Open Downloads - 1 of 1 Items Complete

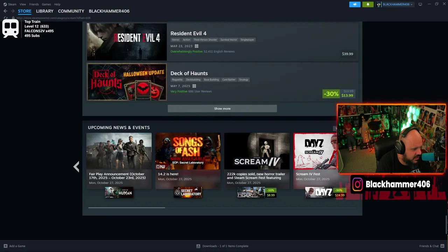tap(225, 246)
